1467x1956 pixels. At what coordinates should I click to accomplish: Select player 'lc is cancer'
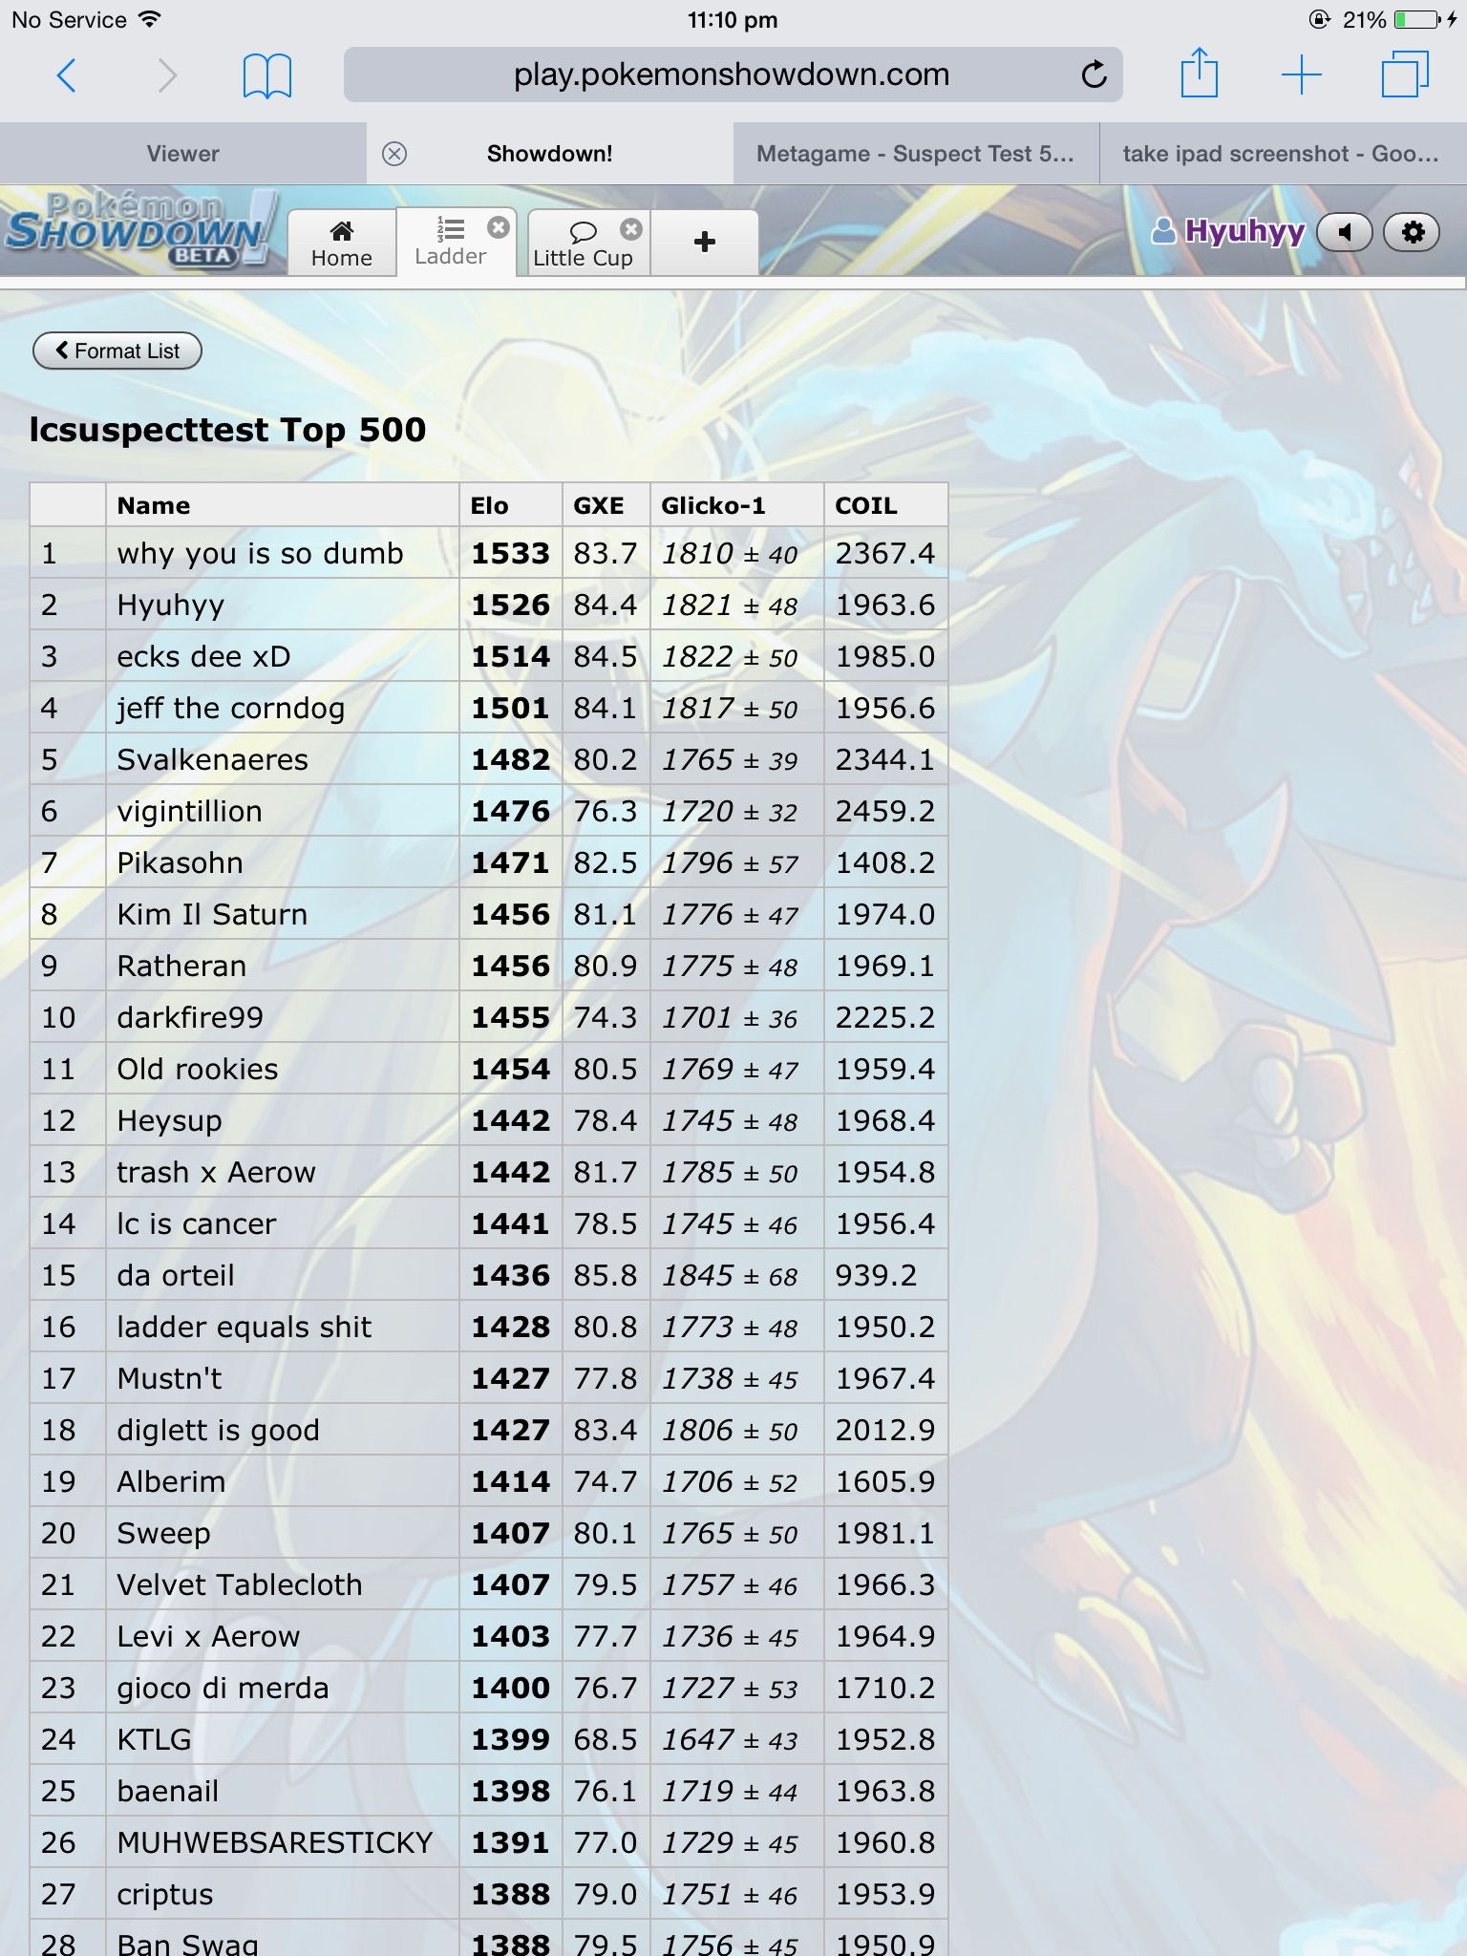pos(196,1223)
